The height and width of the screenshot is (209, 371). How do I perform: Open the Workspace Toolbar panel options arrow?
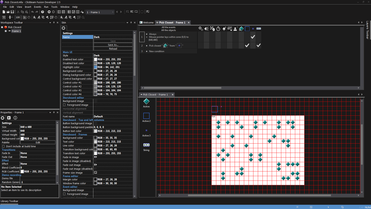pyautogui.click(x=50, y=23)
